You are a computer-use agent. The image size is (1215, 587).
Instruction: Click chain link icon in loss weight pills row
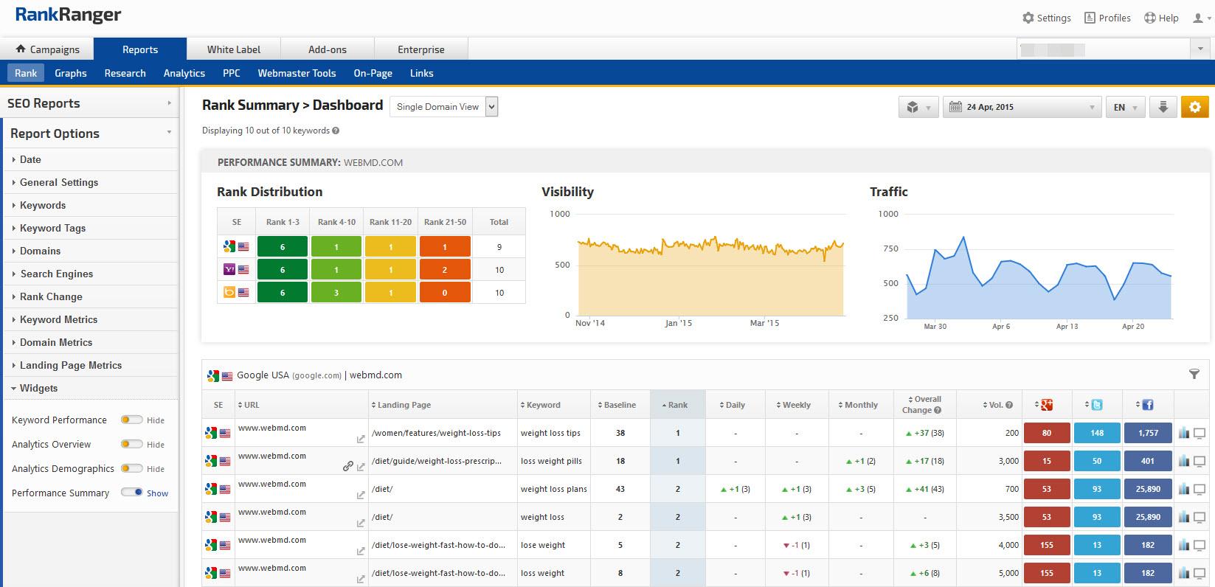[347, 467]
